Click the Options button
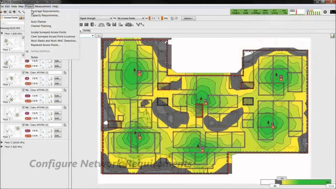 [188, 18]
